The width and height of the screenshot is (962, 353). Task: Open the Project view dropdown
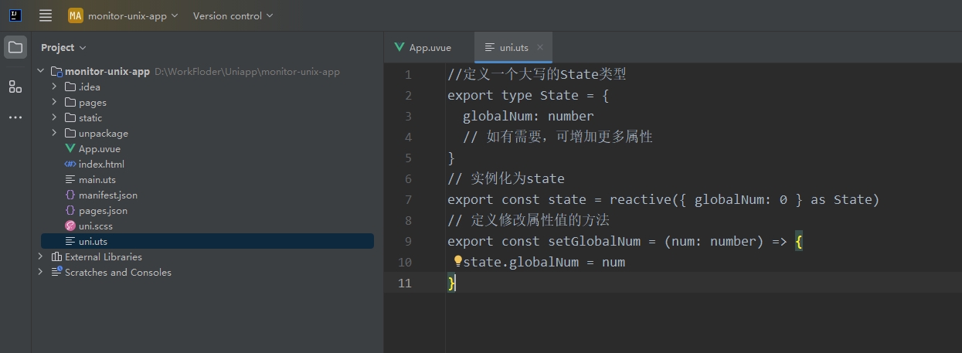[x=63, y=47]
